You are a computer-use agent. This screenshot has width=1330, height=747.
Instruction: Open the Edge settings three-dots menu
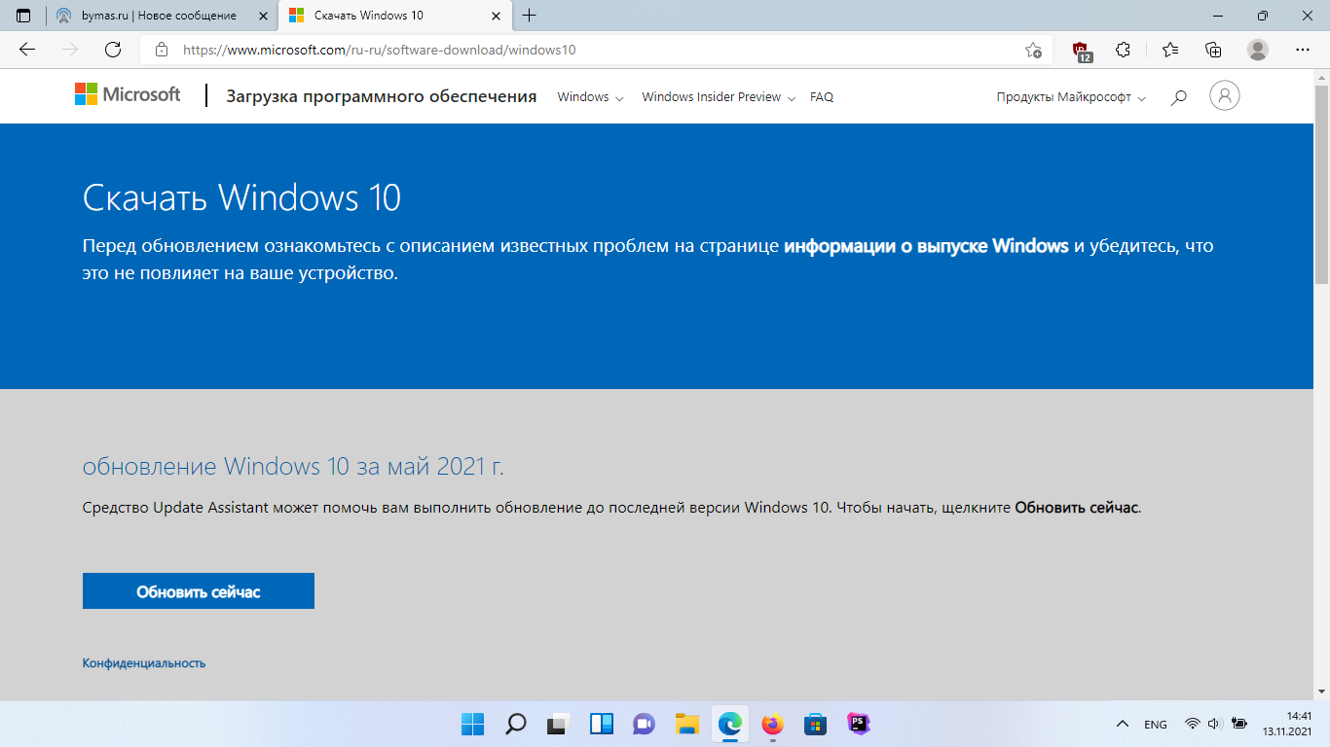coord(1303,50)
